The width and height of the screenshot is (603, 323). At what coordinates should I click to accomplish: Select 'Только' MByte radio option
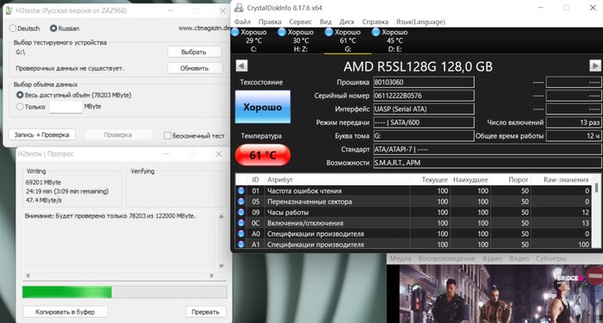click(20, 107)
